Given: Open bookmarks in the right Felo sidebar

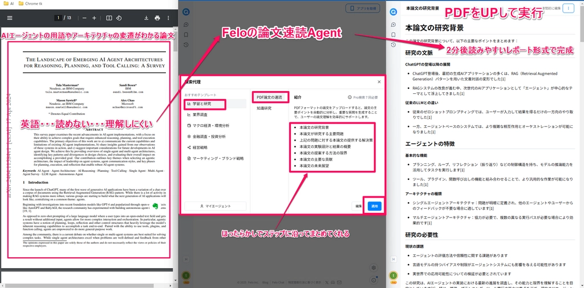Looking at the screenshot, I should [394, 35].
